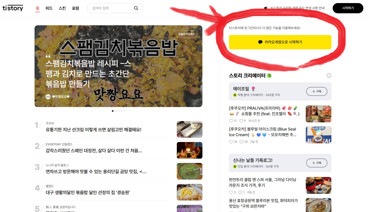Open ranked post 연차쓰고 방문해야 맛볼 수 있는
The width and height of the screenshot is (370, 212).
tap(96, 172)
